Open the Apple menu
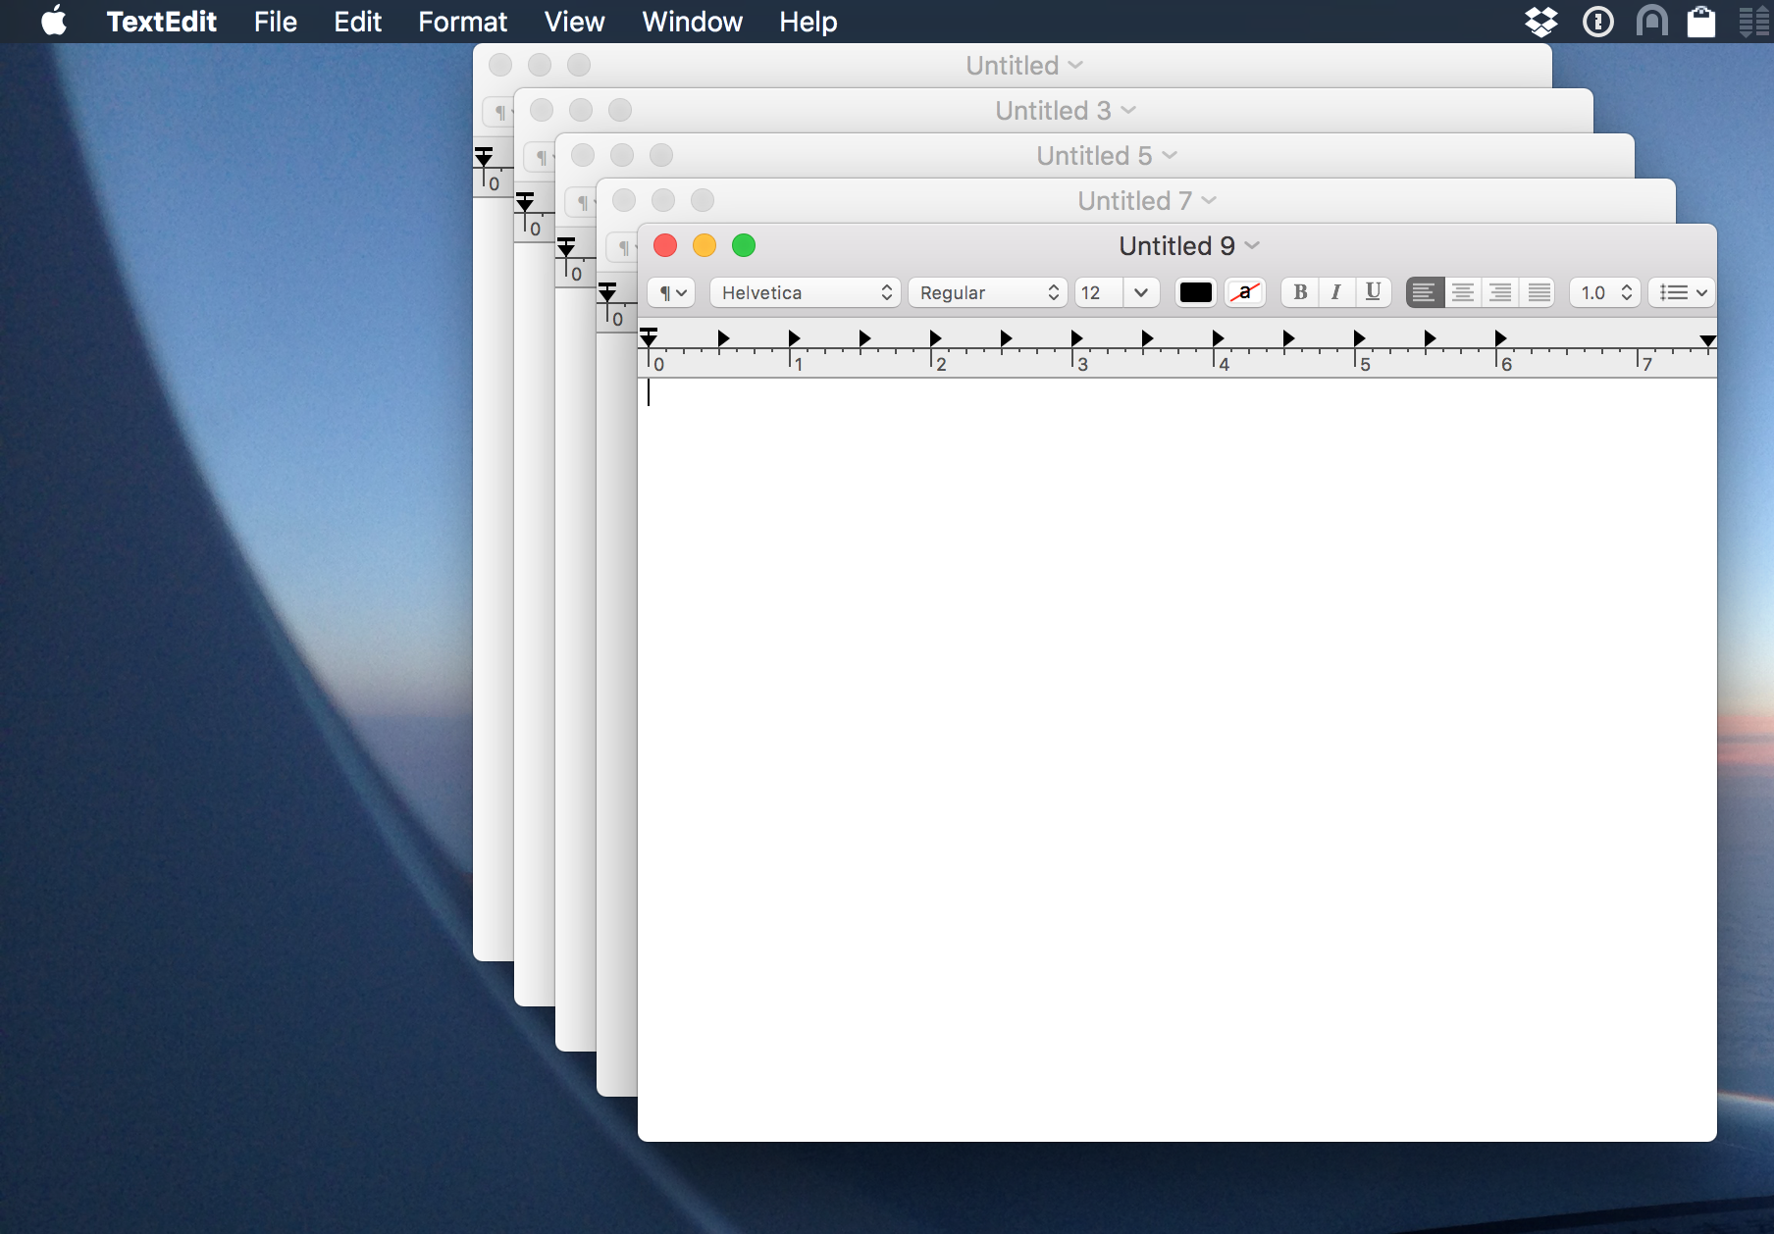Viewport: 1774px width, 1234px height. tap(55, 21)
